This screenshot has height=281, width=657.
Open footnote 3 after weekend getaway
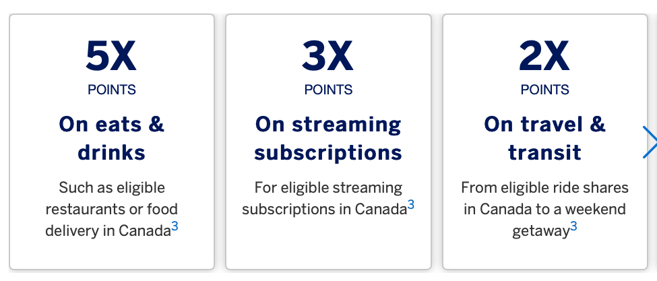click(x=573, y=226)
